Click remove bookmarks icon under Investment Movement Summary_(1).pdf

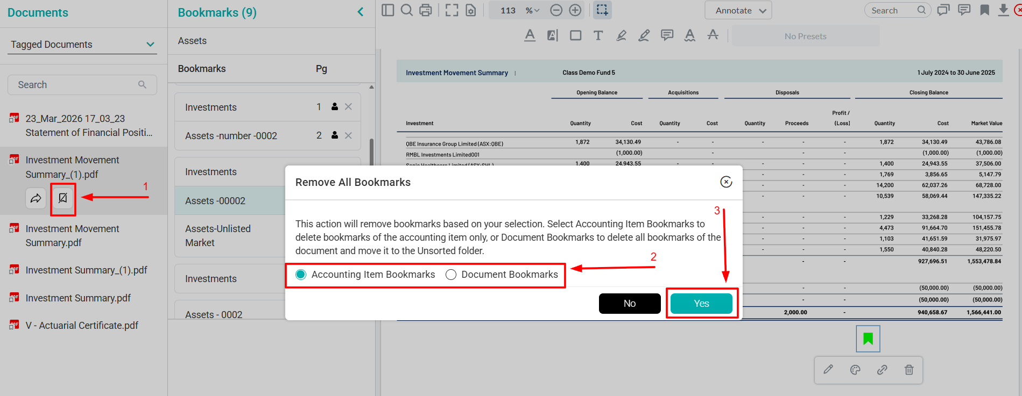coord(63,198)
